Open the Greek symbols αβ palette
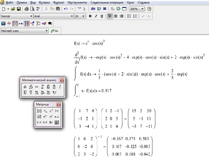 [x=44, y=24]
